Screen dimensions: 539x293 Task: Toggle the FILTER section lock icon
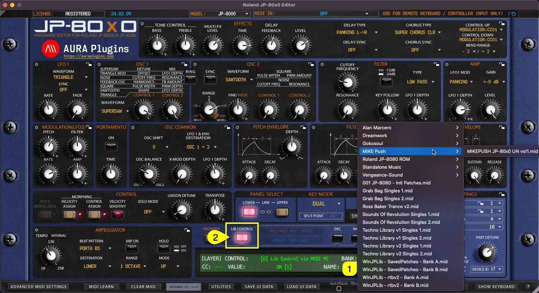pyautogui.click(x=436, y=64)
